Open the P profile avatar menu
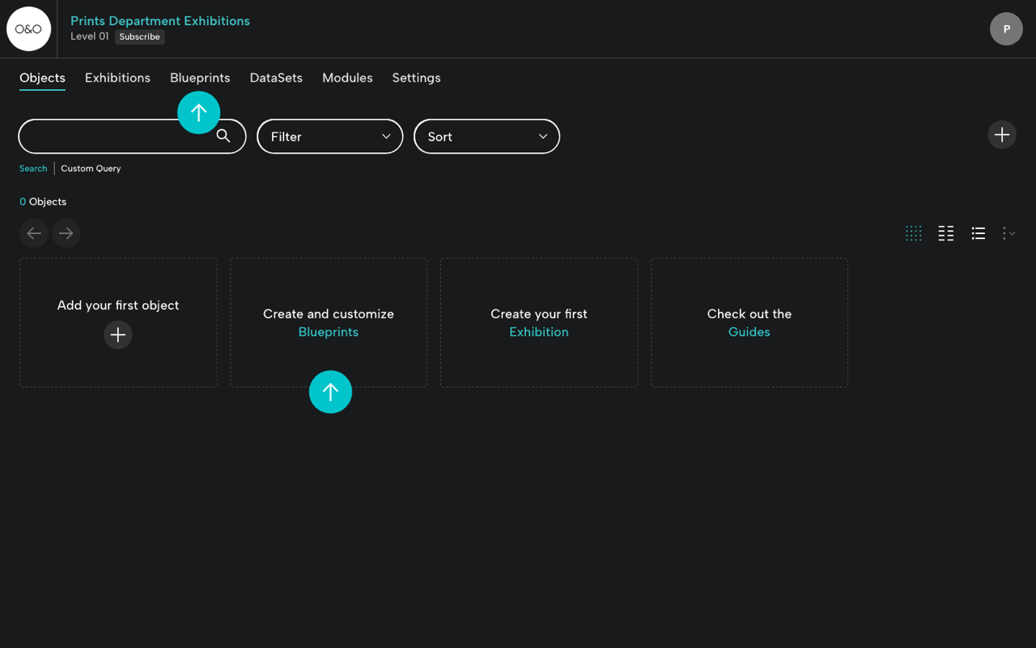This screenshot has width=1036, height=648. tap(1006, 28)
